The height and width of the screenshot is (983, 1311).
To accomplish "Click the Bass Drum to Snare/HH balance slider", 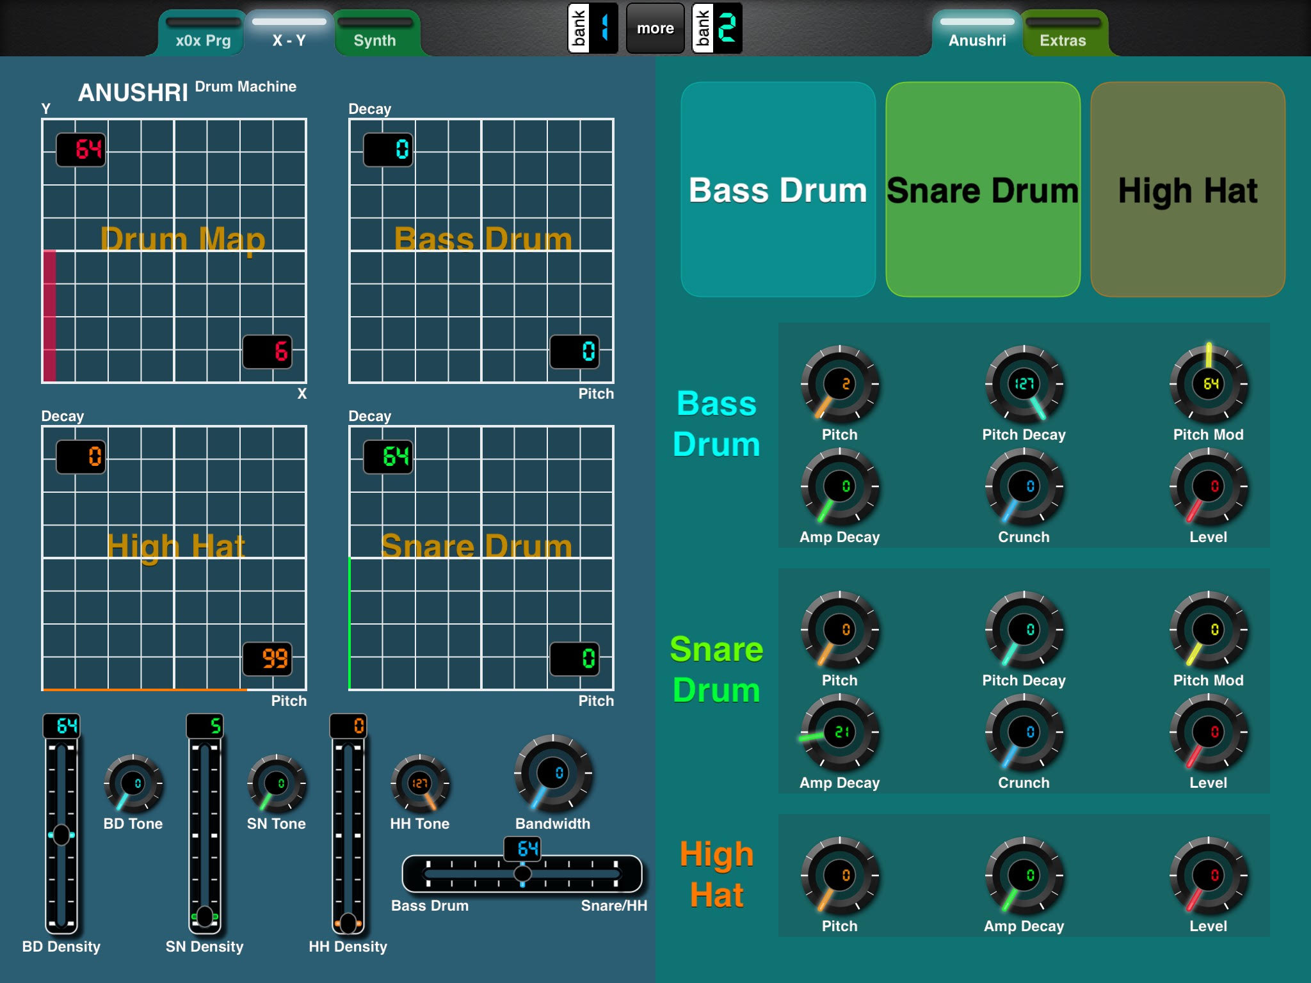I will coord(522,874).
